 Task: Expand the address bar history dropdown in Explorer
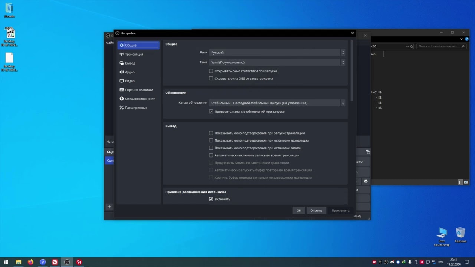pos(407,47)
